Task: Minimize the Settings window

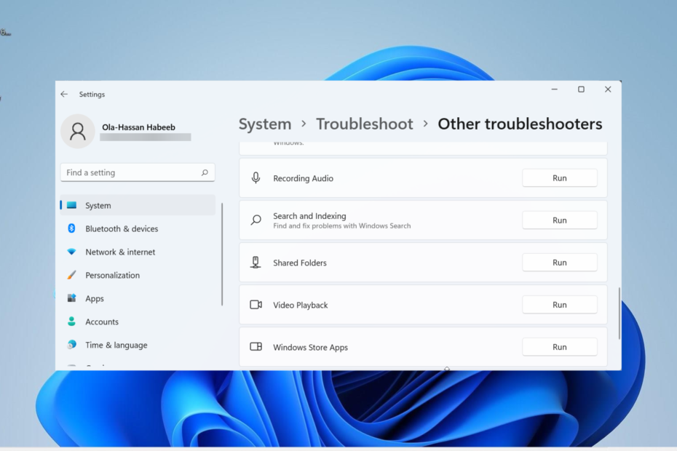Action: click(555, 89)
